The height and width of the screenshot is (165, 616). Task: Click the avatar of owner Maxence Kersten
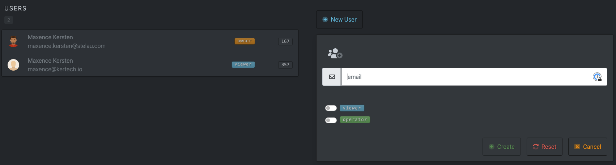click(x=13, y=41)
